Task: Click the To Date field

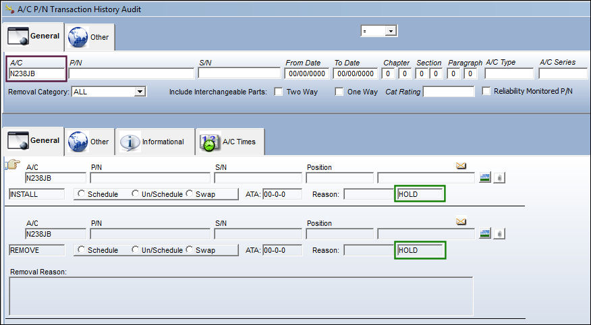Action: tap(355, 73)
